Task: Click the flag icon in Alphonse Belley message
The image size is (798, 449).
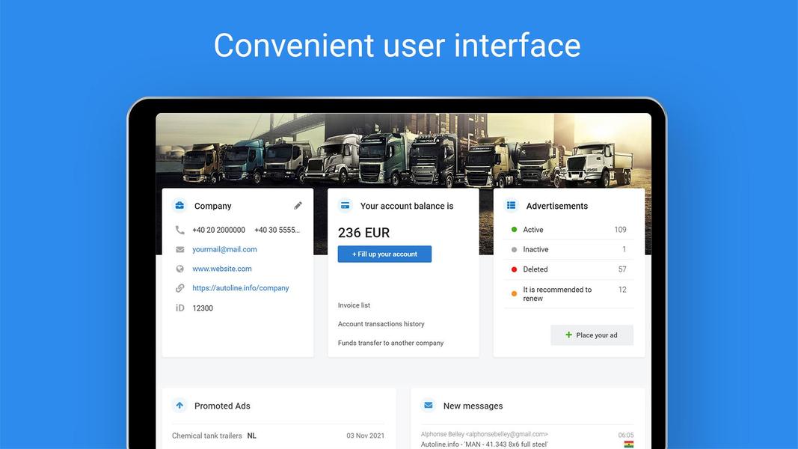Action: [629, 445]
